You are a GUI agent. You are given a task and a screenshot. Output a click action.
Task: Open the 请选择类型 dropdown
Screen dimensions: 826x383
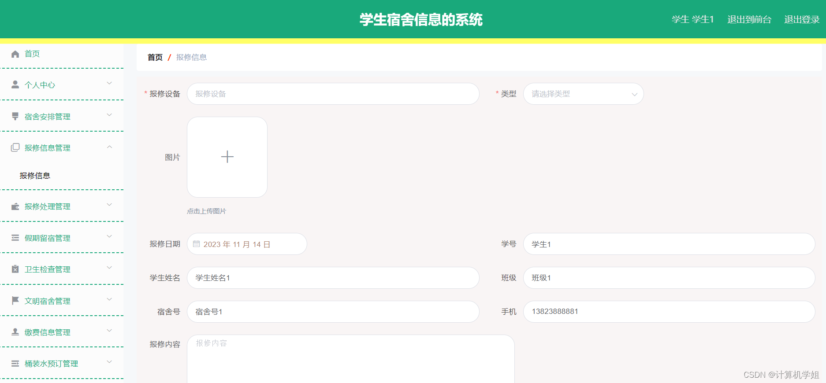pyautogui.click(x=583, y=94)
